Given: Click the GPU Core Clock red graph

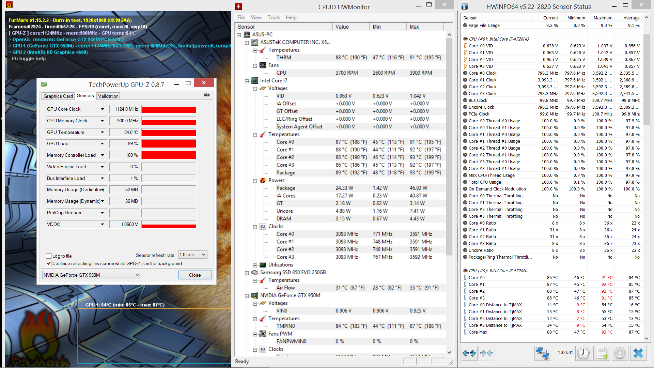Looking at the screenshot, I should click(x=169, y=109).
